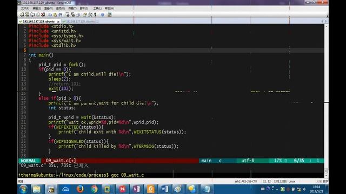Click the line 'pid_t pid = fork();'

coord(62,65)
